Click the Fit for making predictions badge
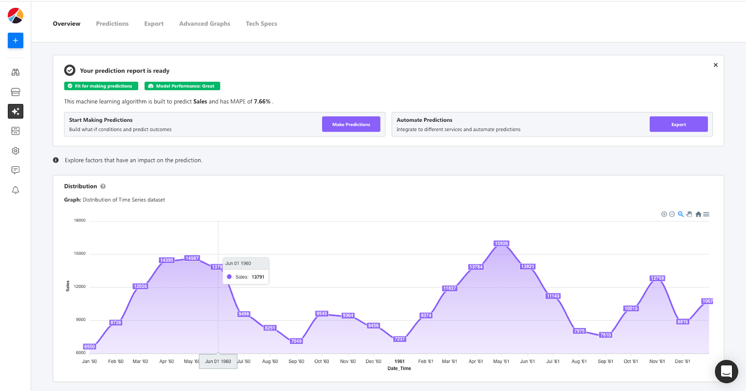 tap(101, 86)
